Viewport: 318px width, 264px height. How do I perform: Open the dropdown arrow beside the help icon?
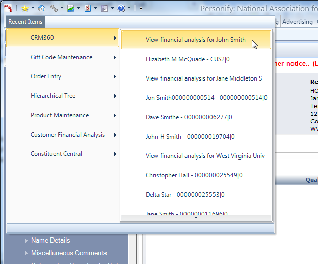coord(129,8)
